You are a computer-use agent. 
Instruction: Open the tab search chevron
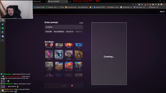[152, 1]
